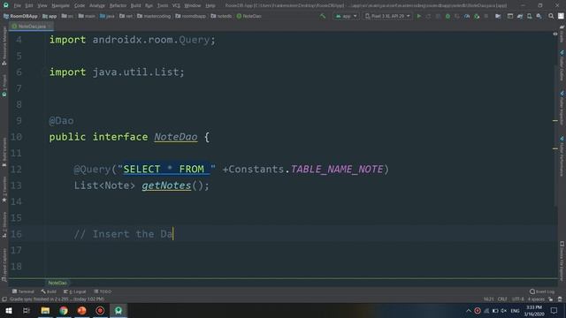
Task: Open the File menu
Action: coord(17,5)
